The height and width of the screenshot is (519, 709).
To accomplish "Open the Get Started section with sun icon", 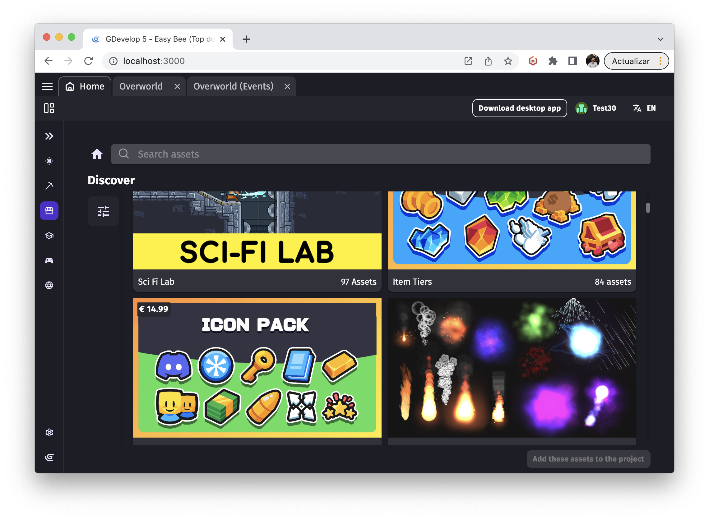I will coord(49,161).
